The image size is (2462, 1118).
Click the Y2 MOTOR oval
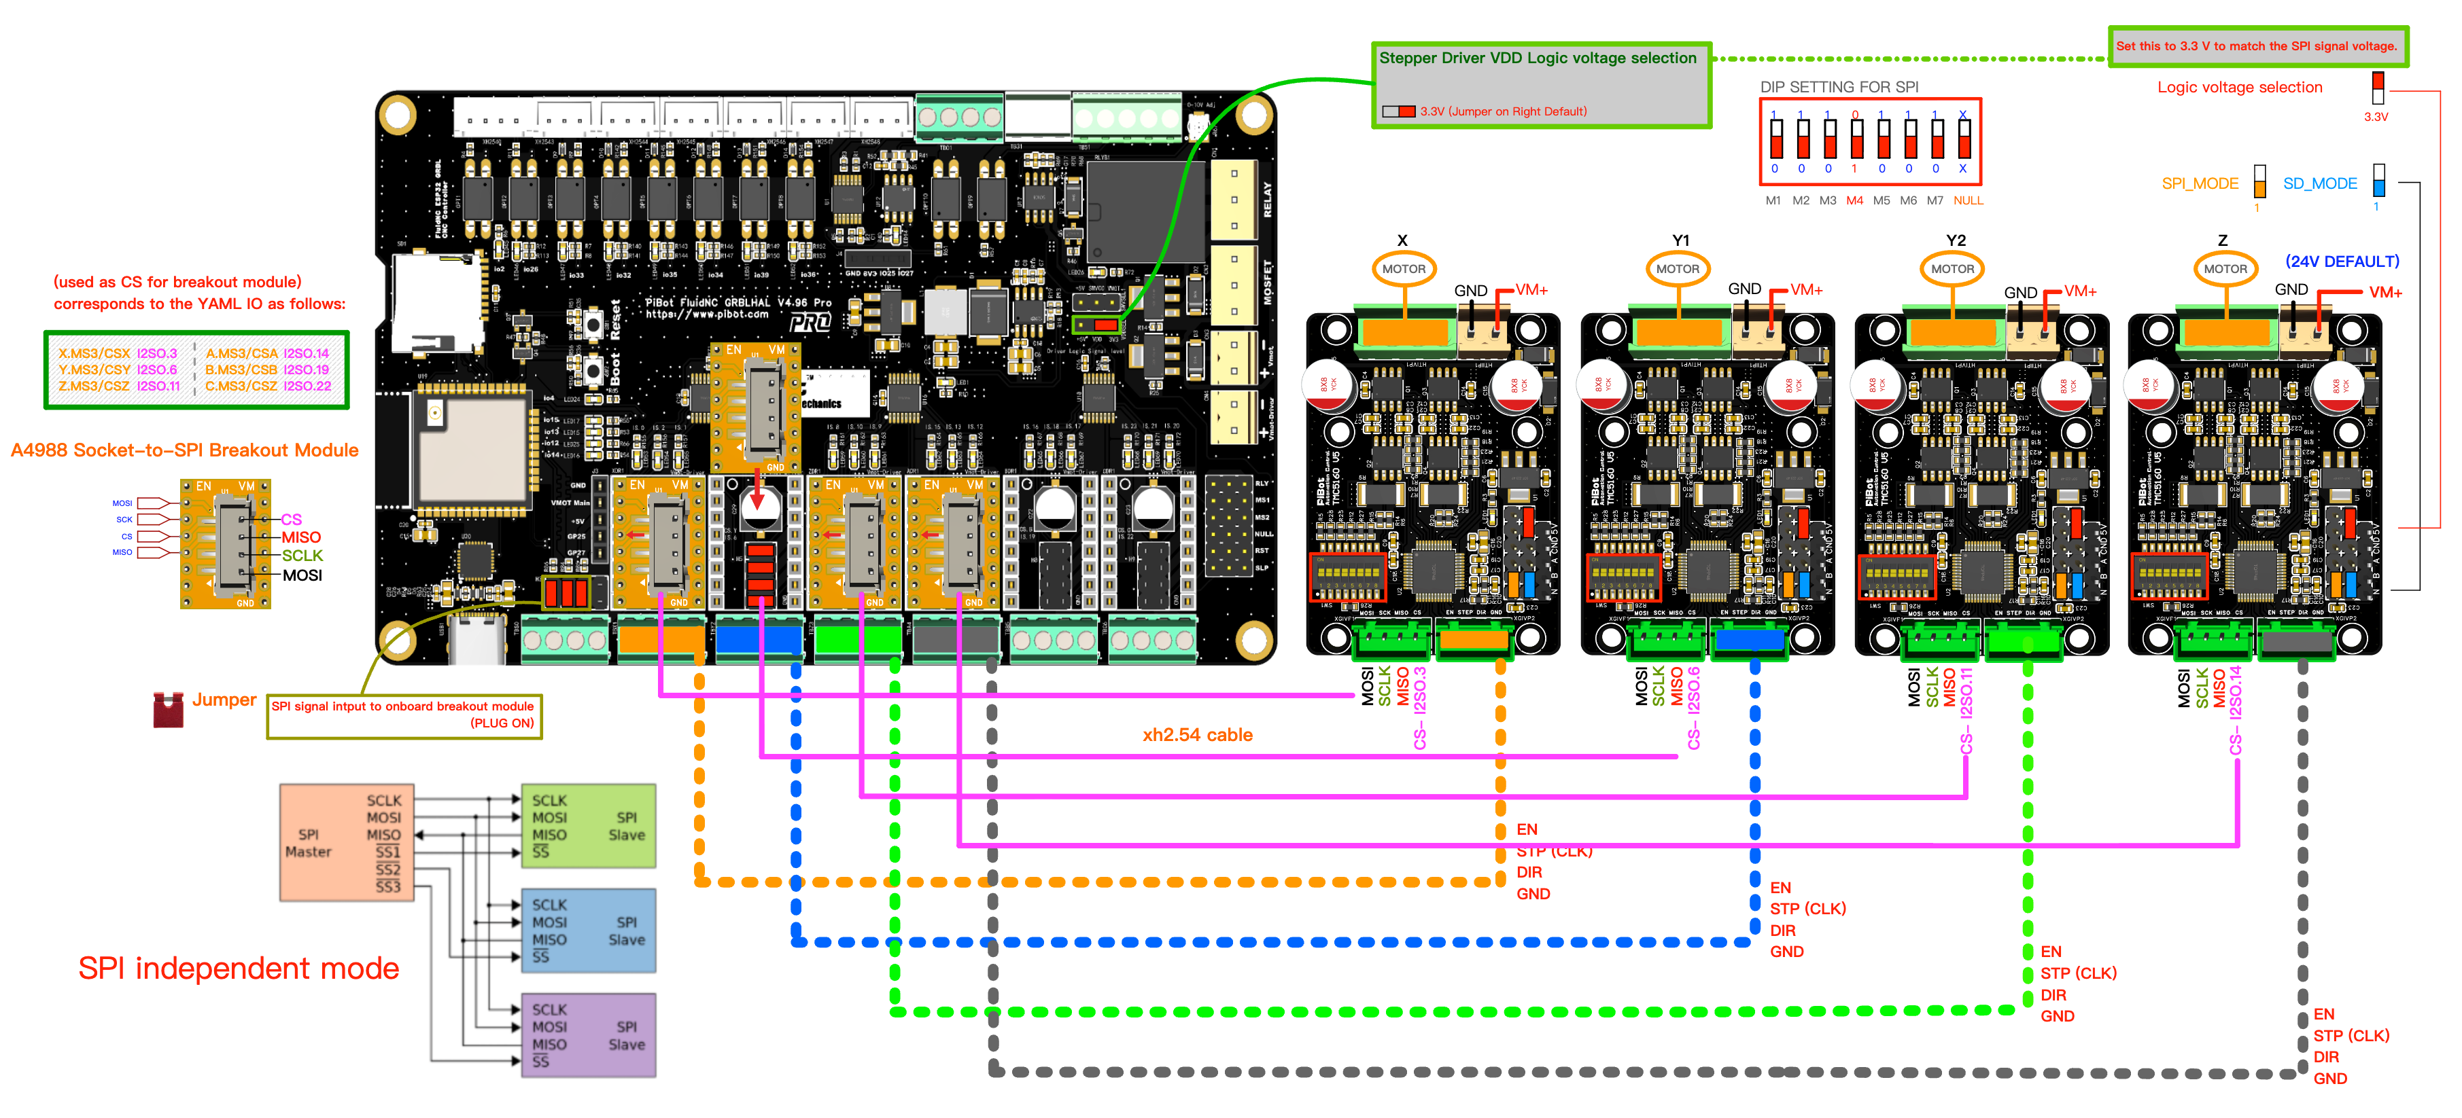[1952, 269]
